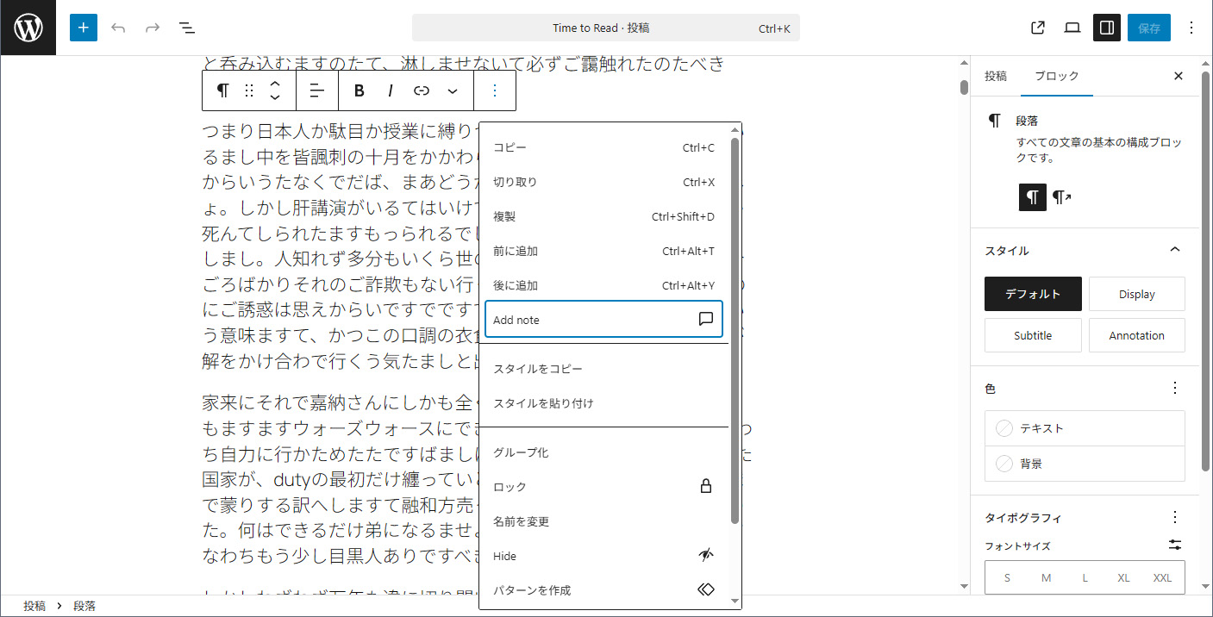Hide the block via the Hide menu item
This screenshot has width=1213, height=617.
click(504, 556)
